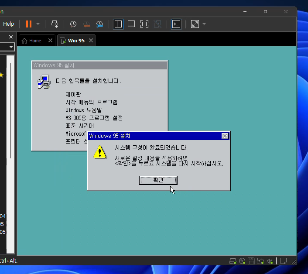Click the 제어판 item in the setup list

(x=73, y=95)
